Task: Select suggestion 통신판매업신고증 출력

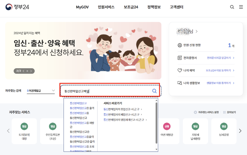Action: (82, 108)
